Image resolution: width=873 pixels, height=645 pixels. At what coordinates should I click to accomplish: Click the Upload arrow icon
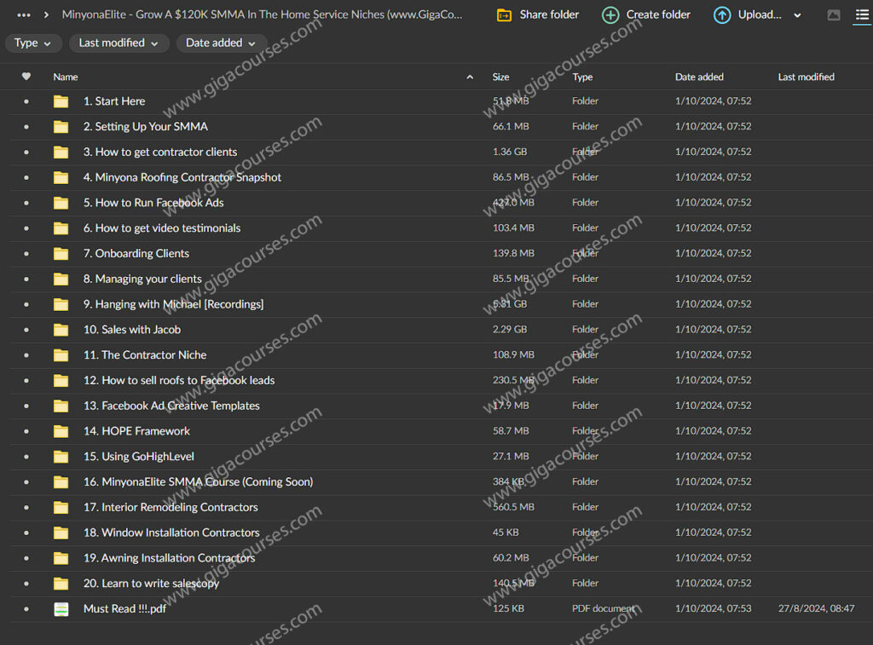click(x=722, y=15)
